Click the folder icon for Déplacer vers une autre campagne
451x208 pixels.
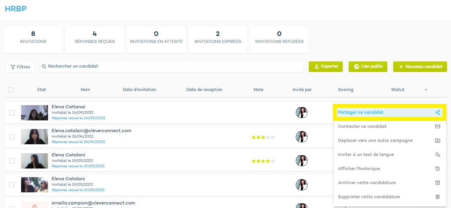pos(437,141)
